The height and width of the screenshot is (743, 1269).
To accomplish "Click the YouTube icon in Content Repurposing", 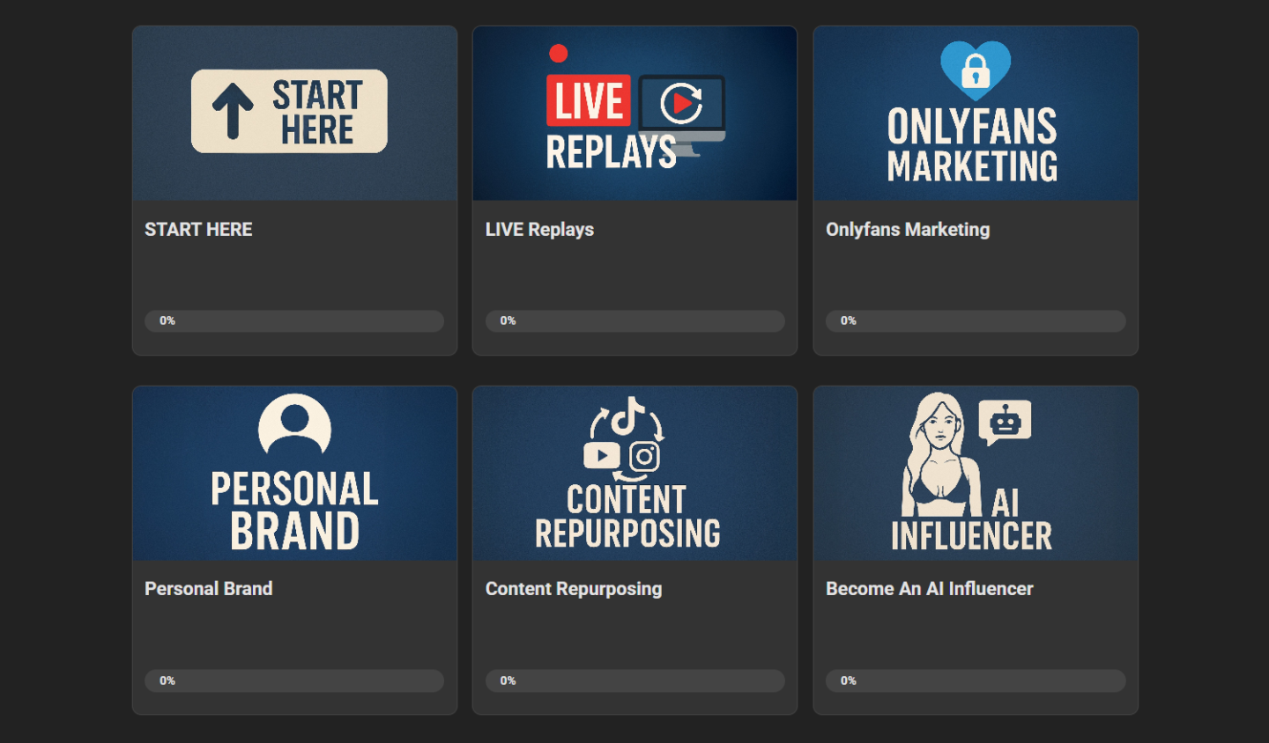I will click(602, 455).
